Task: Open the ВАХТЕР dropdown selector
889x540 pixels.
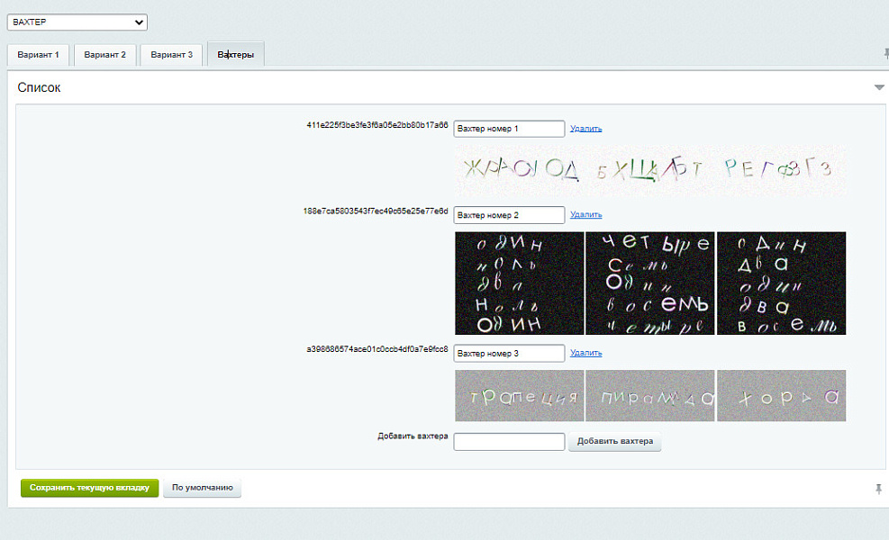Action: pos(77,22)
